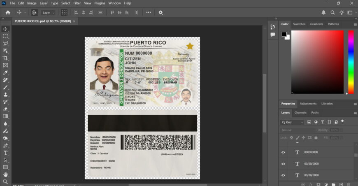This screenshot has width=358, height=186.
Task: Open the notifications bell
Action: click(323, 13)
